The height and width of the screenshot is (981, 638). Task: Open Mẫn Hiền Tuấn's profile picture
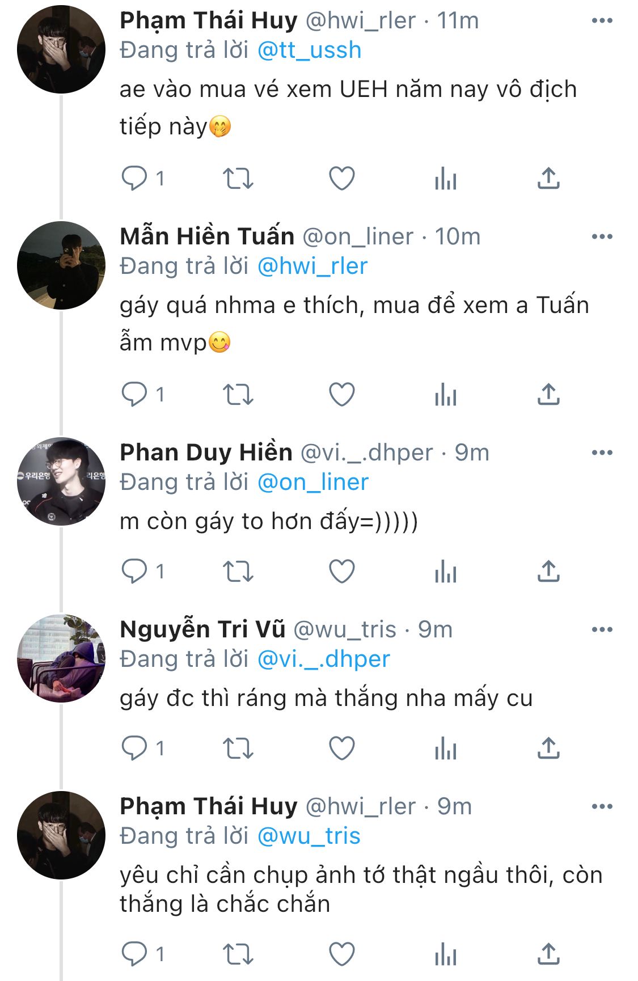pos(61,265)
